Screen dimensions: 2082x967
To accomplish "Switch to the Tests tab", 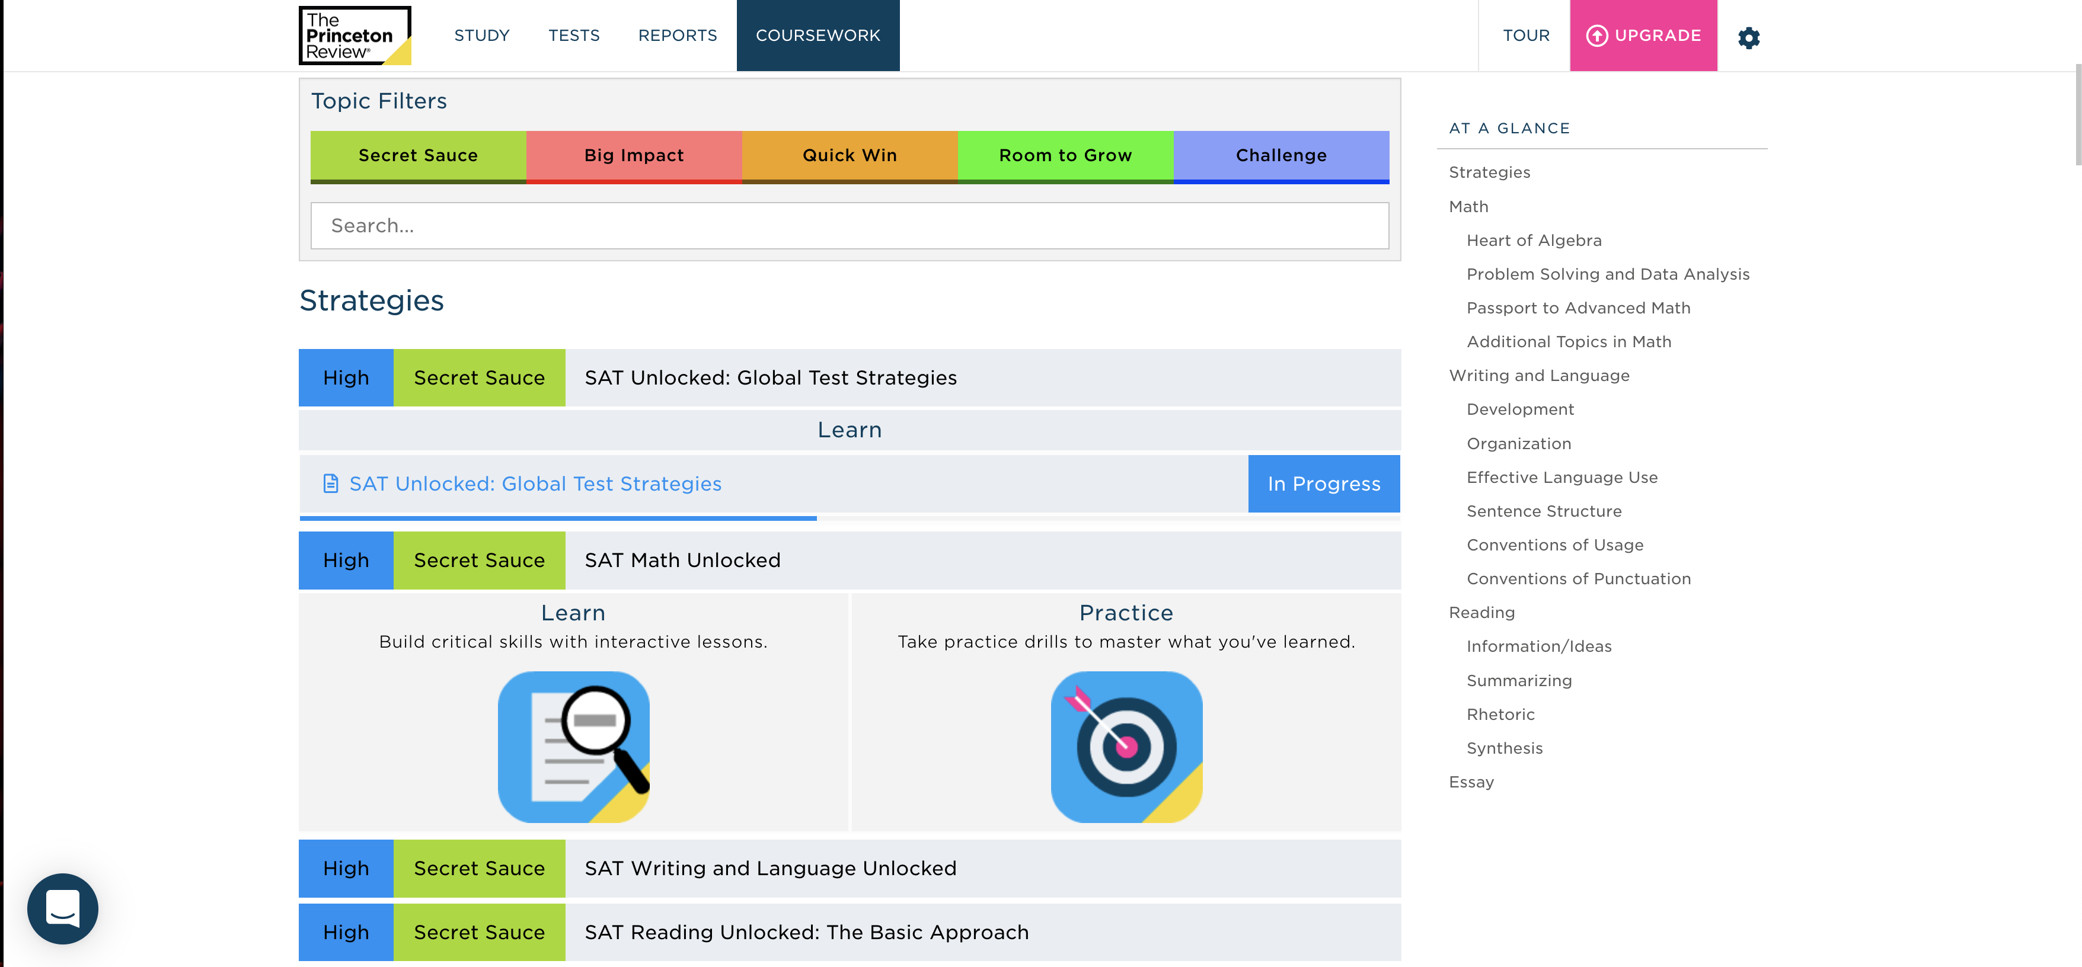I will [574, 36].
